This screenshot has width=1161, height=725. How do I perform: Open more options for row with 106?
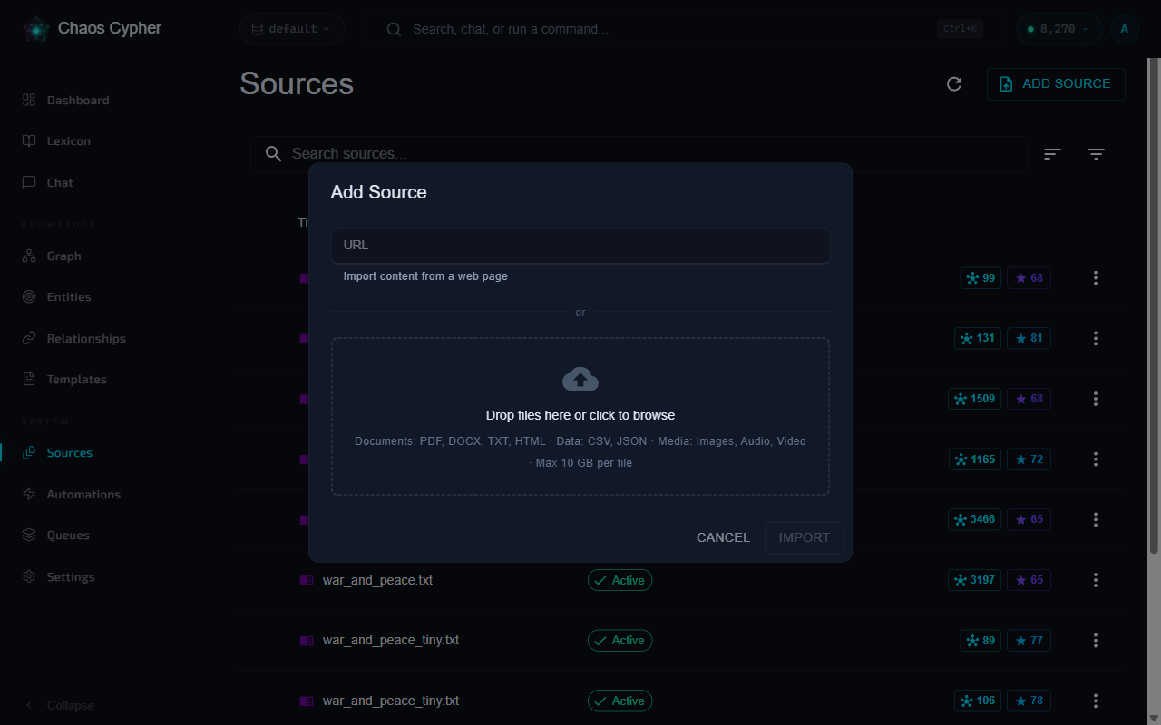click(x=1096, y=701)
